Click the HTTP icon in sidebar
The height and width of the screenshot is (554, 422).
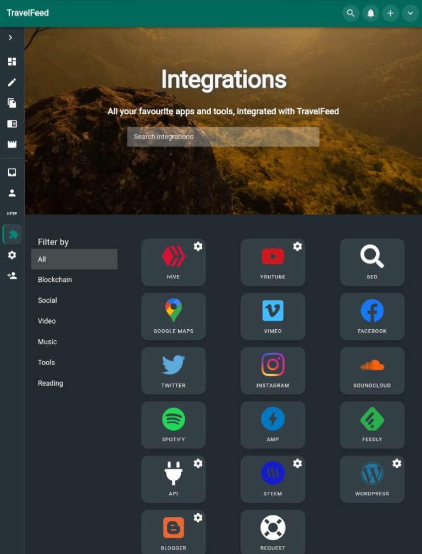click(12, 213)
